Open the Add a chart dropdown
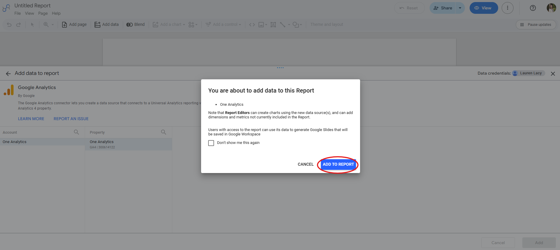Viewport: 560px width, 250px height. [x=169, y=25]
